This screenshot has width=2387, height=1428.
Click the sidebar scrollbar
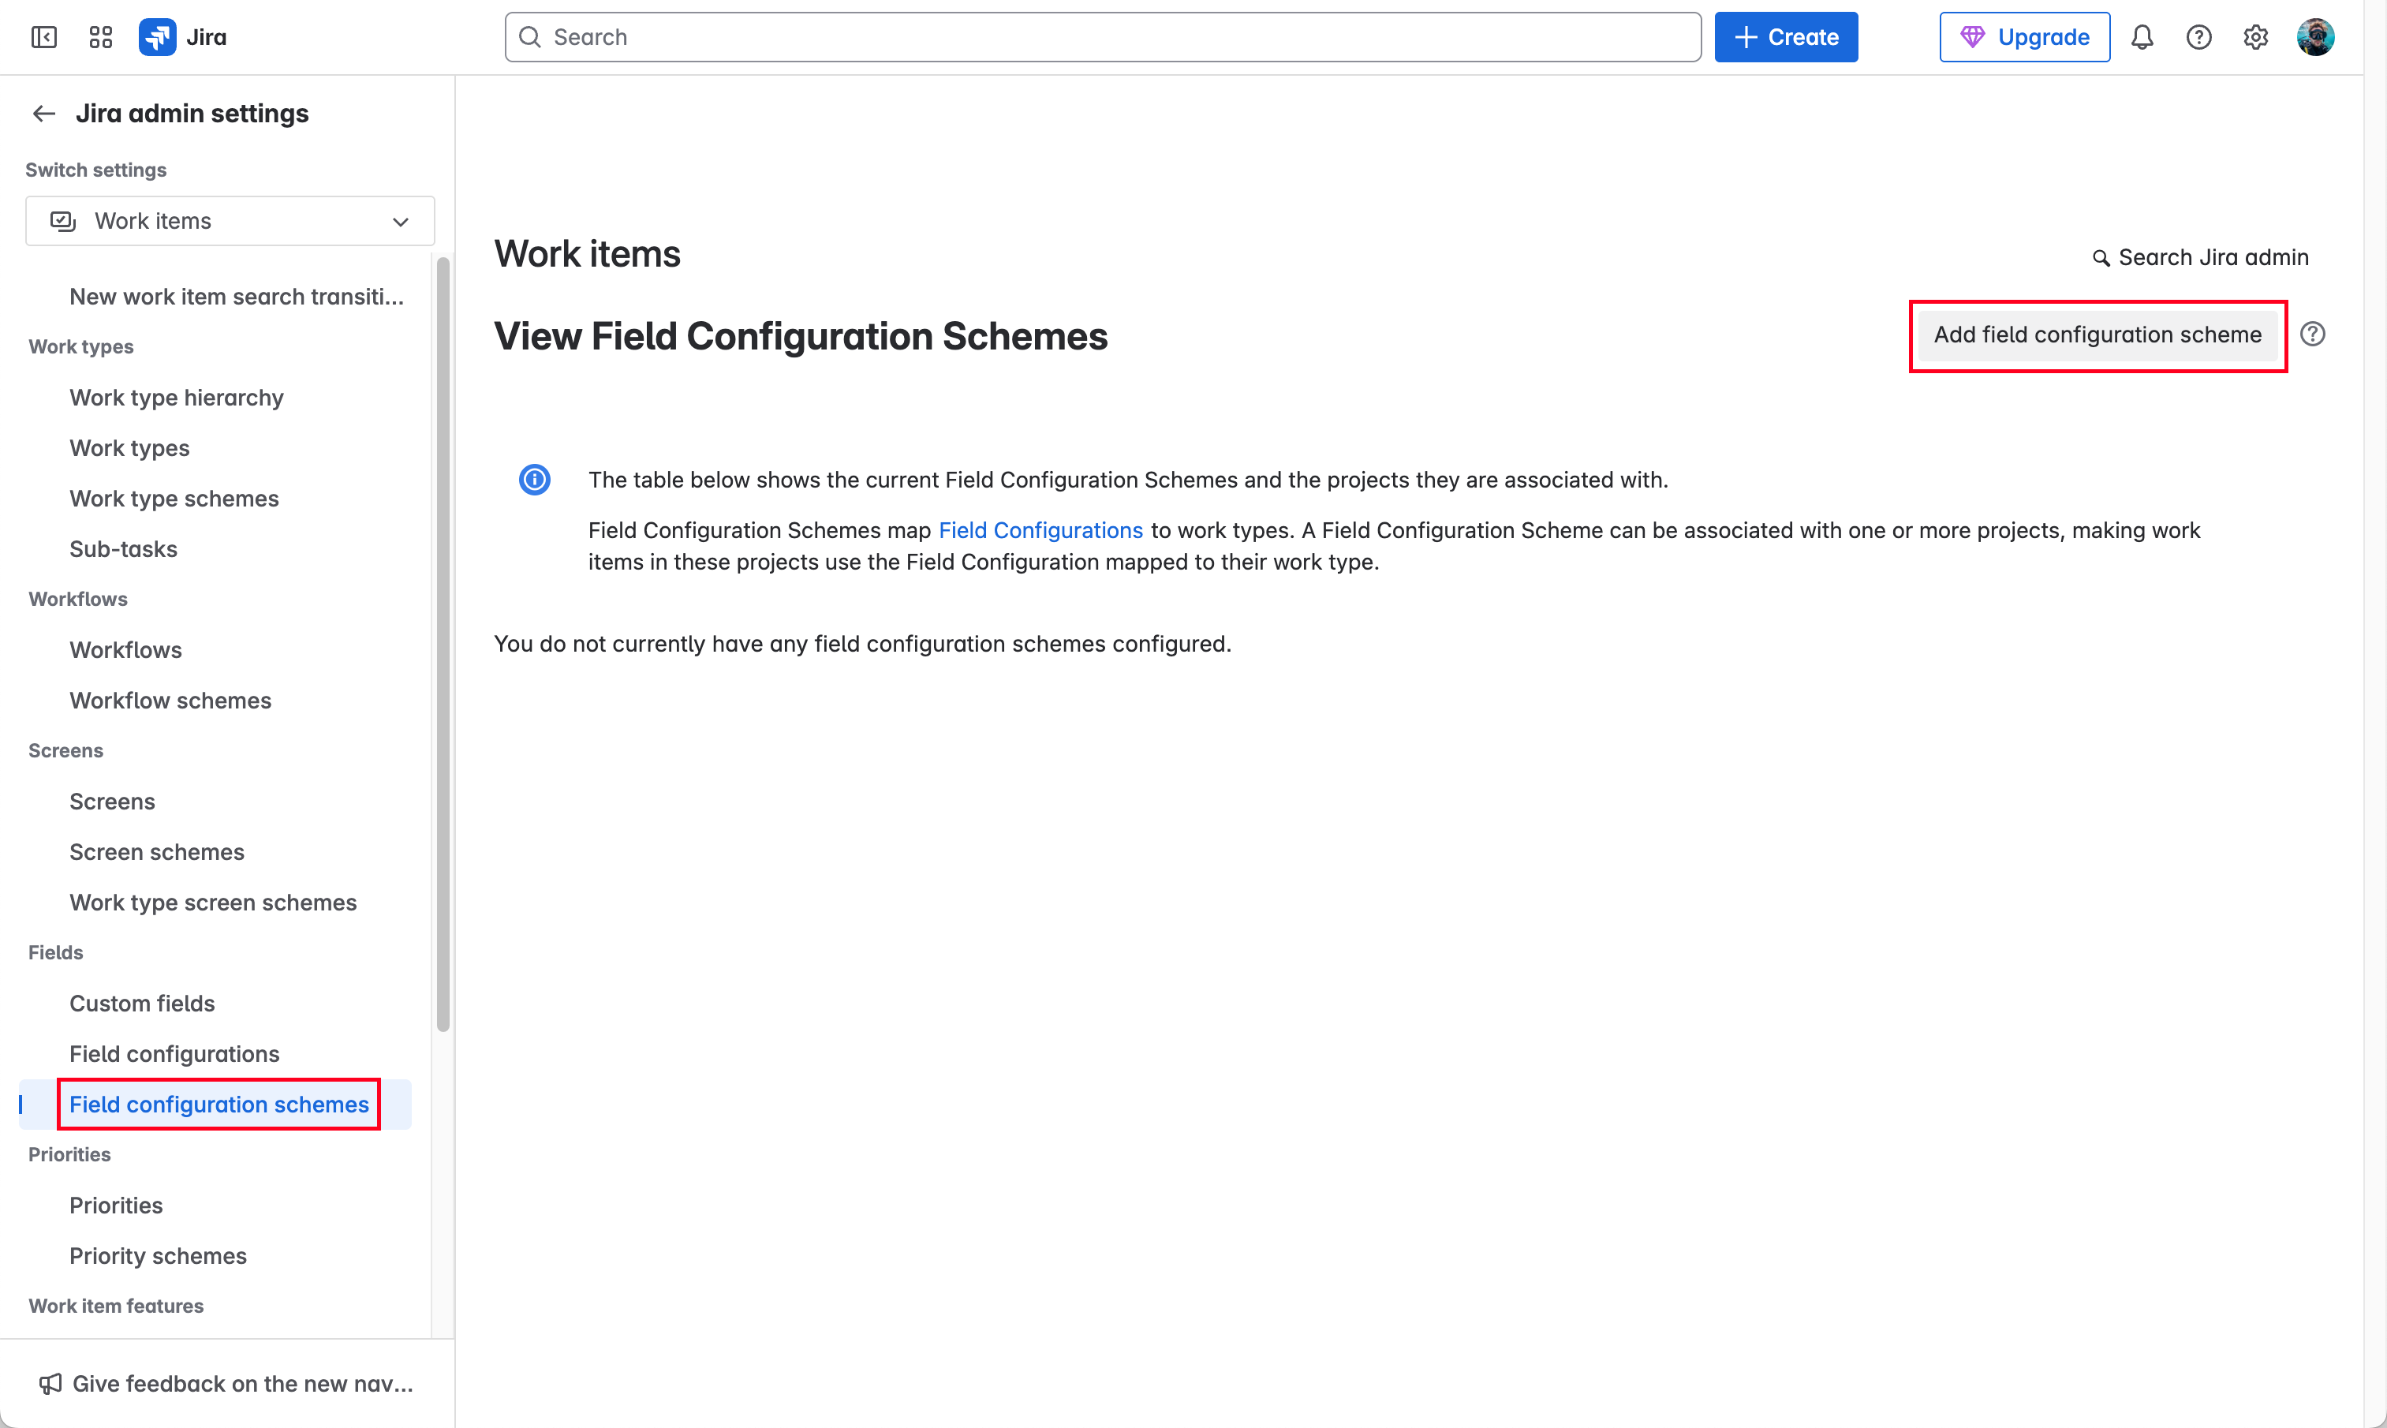click(443, 645)
